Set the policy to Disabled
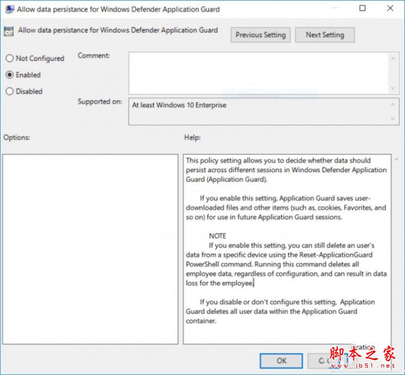Screen dimensions: 405x375 [9, 91]
